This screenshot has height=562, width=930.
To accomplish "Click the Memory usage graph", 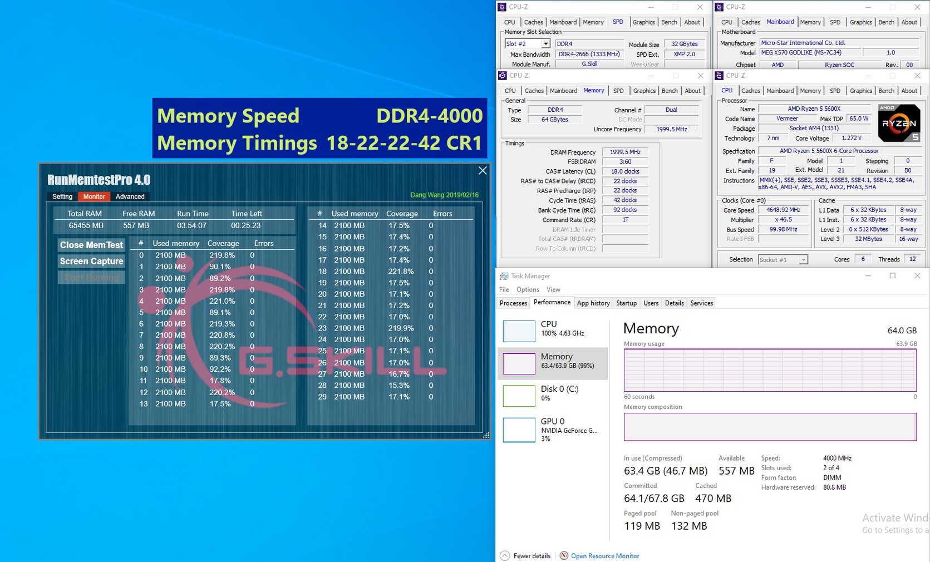I will (x=770, y=370).
